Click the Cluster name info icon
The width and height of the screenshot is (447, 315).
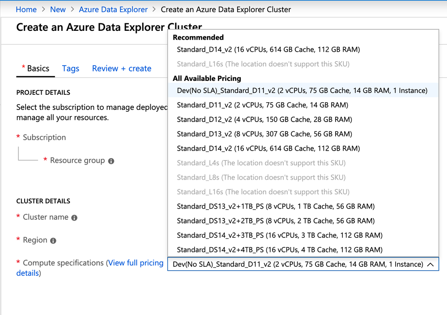pyautogui.click(x=74, y=218)
